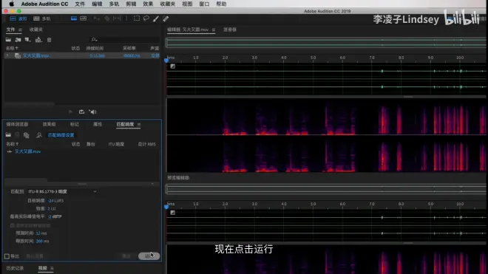
Task: Toggle the spectral frequency display icon
Action: click(x=74, y=18)
